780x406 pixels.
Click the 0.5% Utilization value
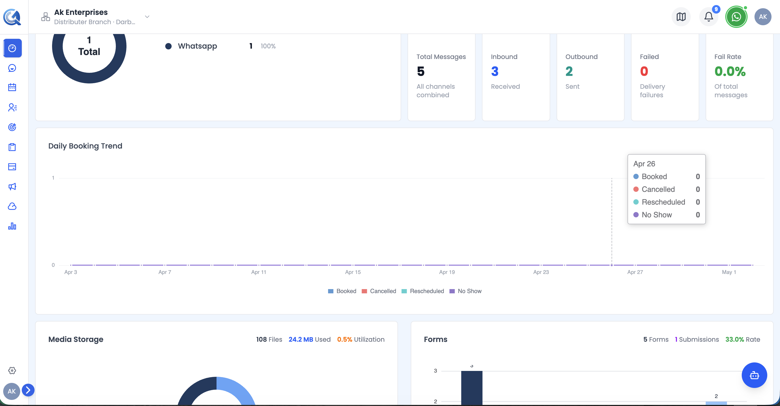pos(361,339)
